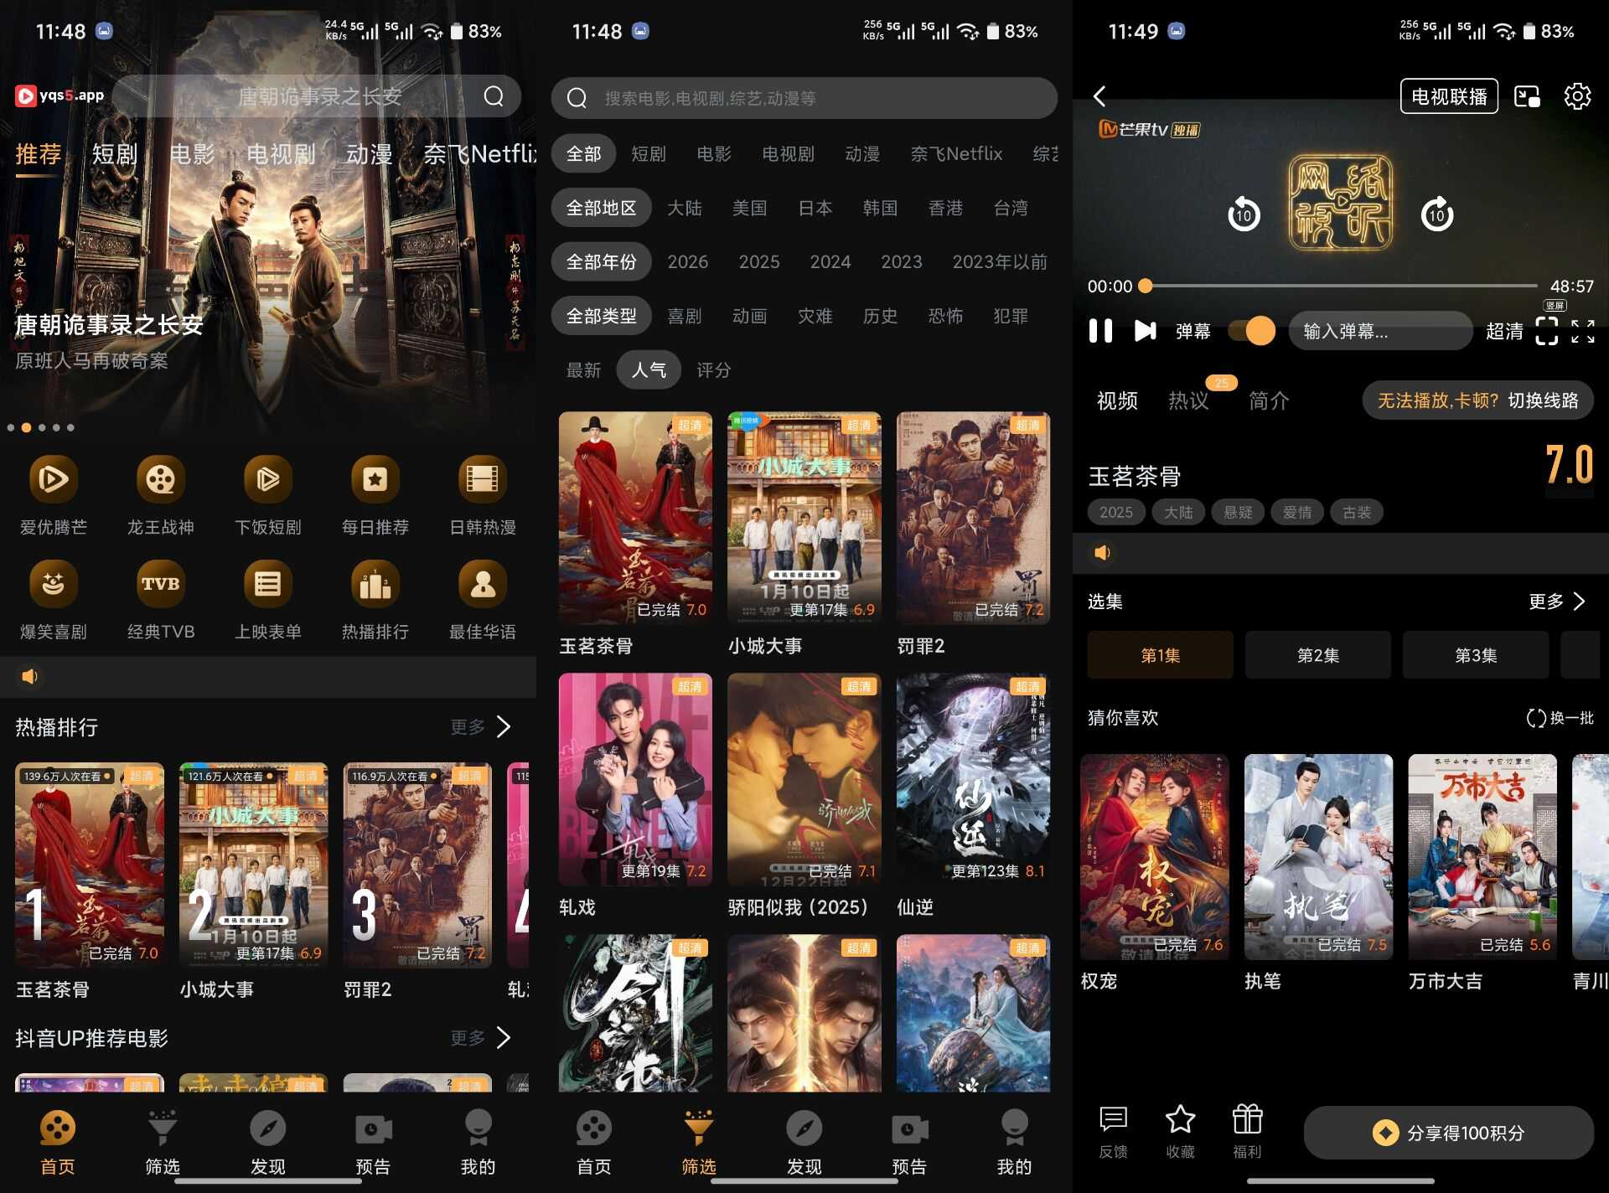Tap the 龙王战神 film reel icon
Viewport: 1609px width, 1193px height.
(x=160, y=479)
